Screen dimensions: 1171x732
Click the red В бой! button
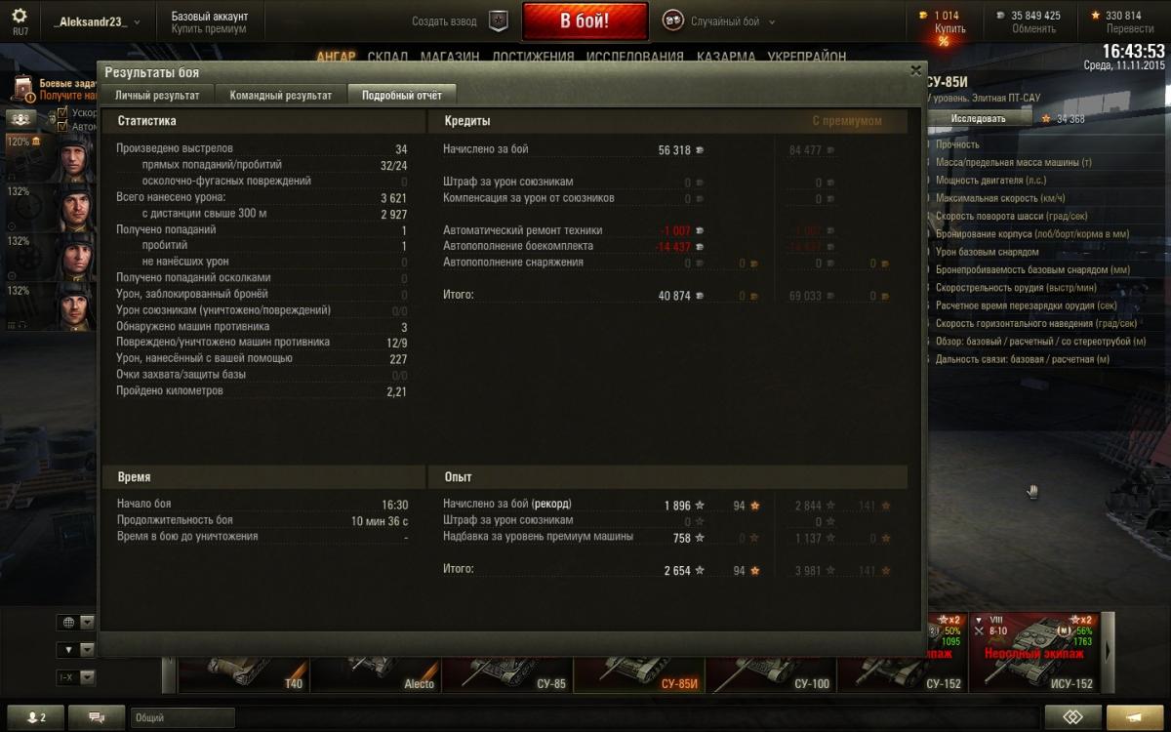click(585, 21)
